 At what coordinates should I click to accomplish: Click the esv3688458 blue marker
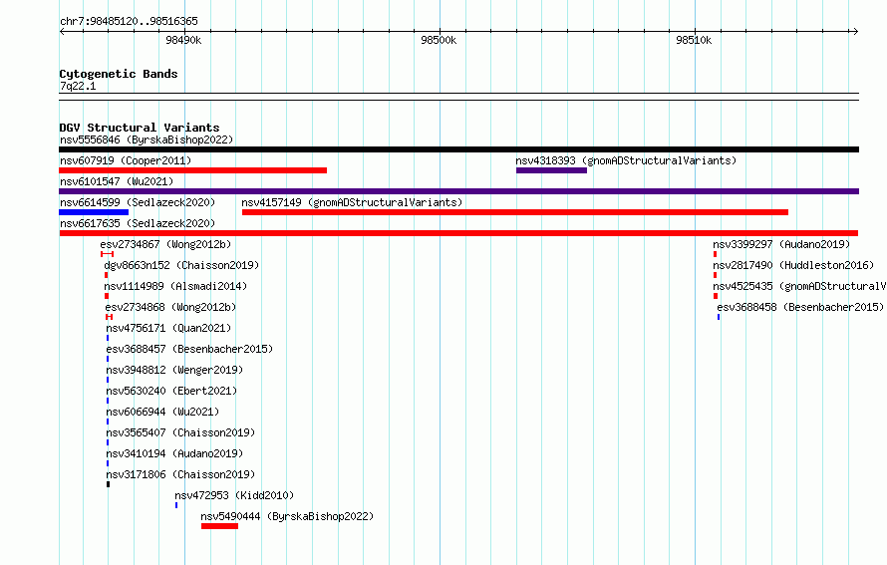pos(719,317)
